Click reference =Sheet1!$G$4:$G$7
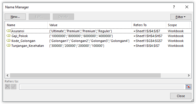Viewport: 196px width, 104px height. [x=148, y=41]
